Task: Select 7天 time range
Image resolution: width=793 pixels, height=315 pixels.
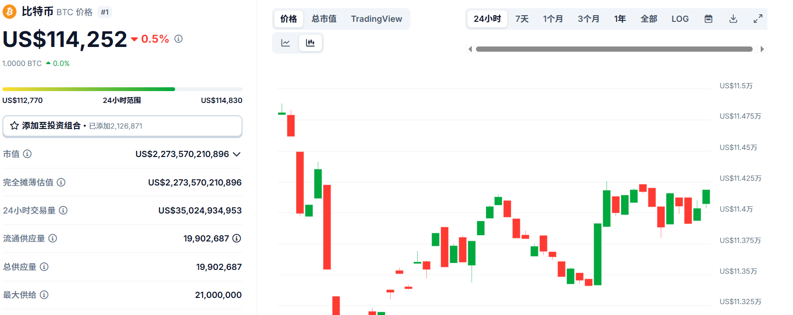Action: point(522,19)
